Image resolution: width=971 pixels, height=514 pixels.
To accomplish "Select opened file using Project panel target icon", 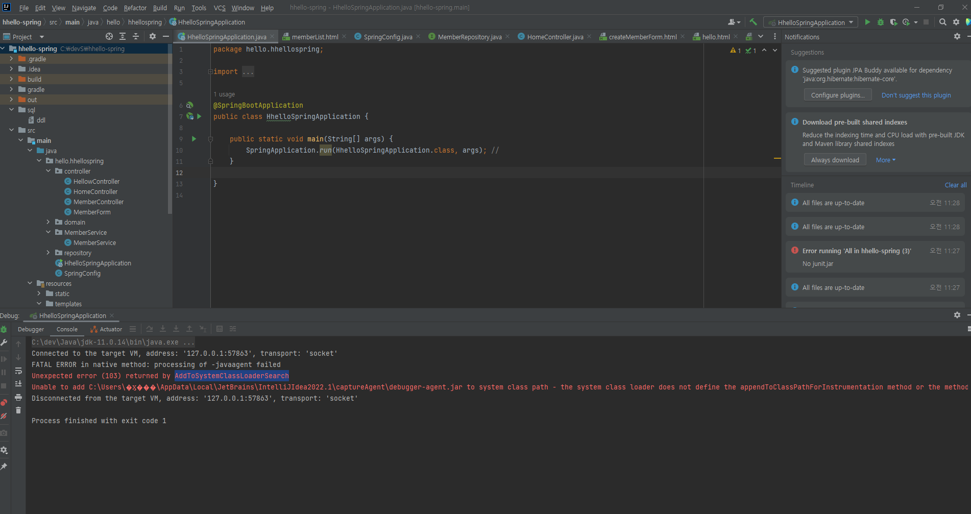I will point(109,36).
